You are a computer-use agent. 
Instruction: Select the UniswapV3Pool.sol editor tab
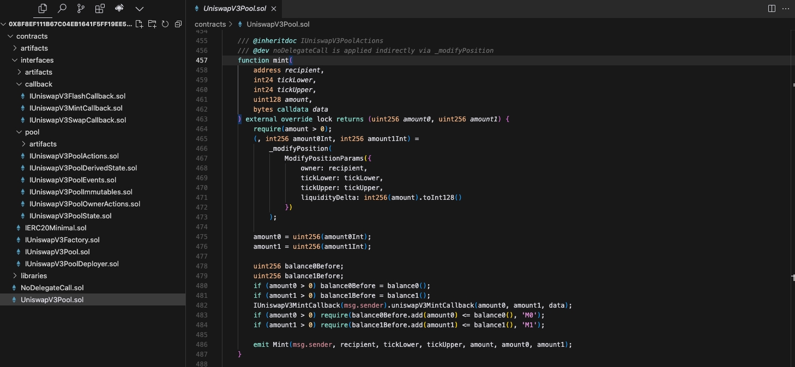(x=236, y=9)
